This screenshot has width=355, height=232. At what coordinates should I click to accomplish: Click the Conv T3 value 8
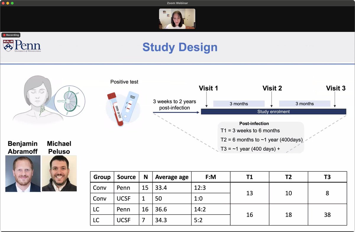(x=327, y=193)
